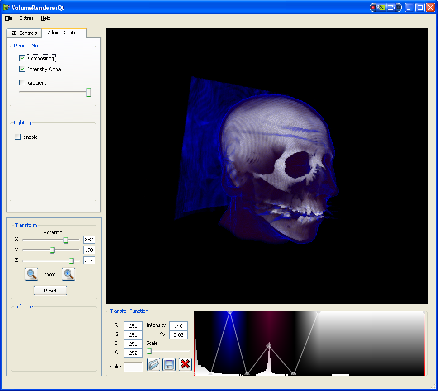Switch to the 2D Controls tab

coord(24,33)
